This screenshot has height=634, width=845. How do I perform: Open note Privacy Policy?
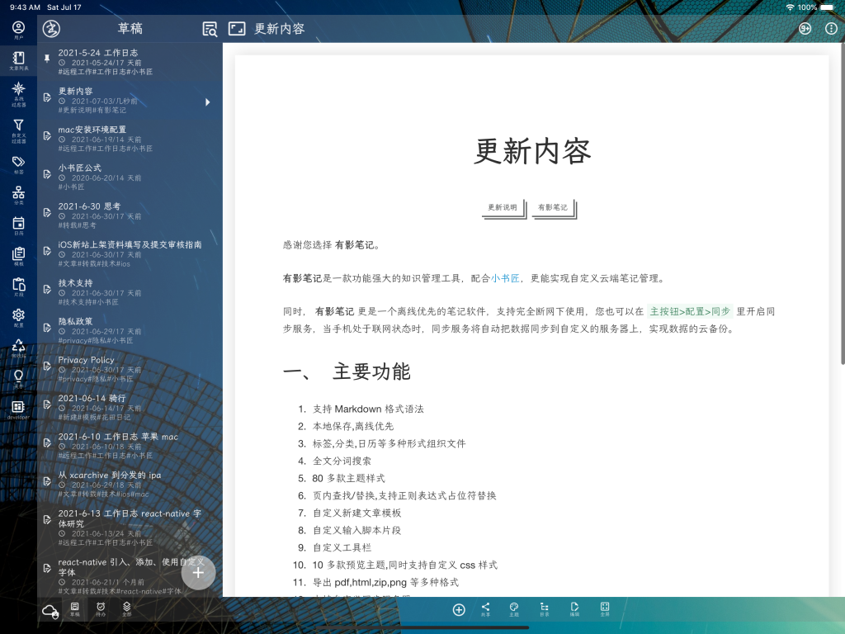click(x=130, y=369)
